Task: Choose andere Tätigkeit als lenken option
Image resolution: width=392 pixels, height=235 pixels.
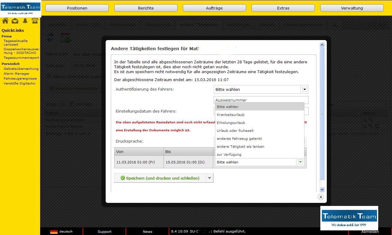Action: [x=260, y=147]
